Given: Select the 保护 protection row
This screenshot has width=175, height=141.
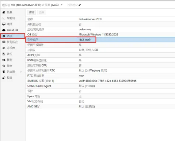Looking at the screenshot, I should click(100, 91).
